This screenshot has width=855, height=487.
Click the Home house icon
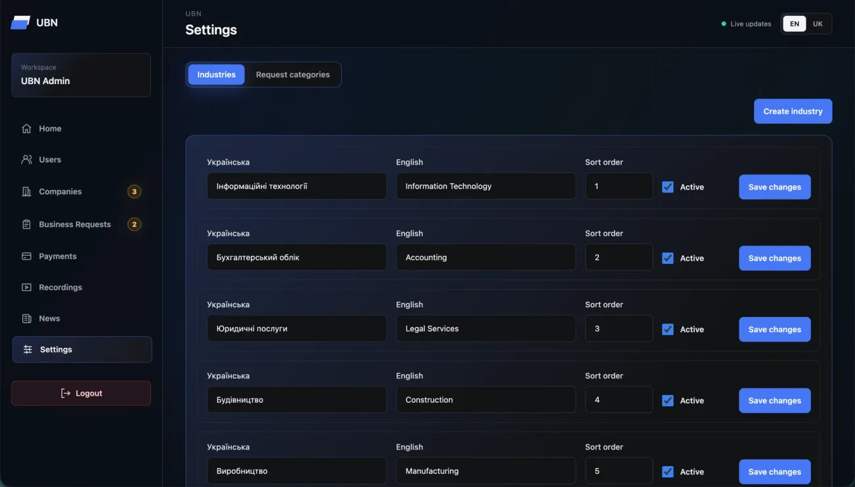coord(26,129)
